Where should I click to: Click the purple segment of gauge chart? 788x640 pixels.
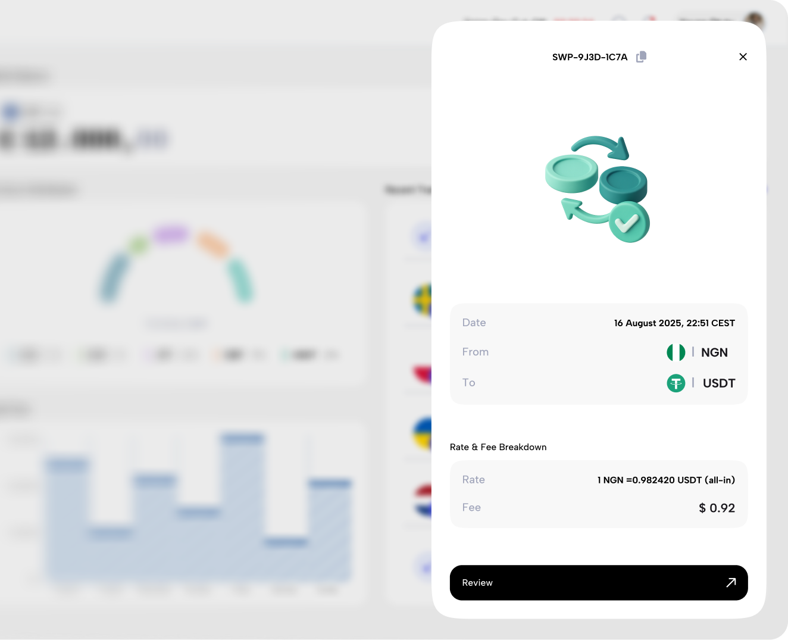point(171,234)
